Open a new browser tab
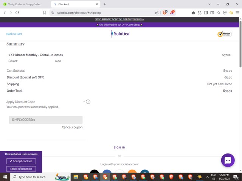The image size is (242, 181). point(105,4)
